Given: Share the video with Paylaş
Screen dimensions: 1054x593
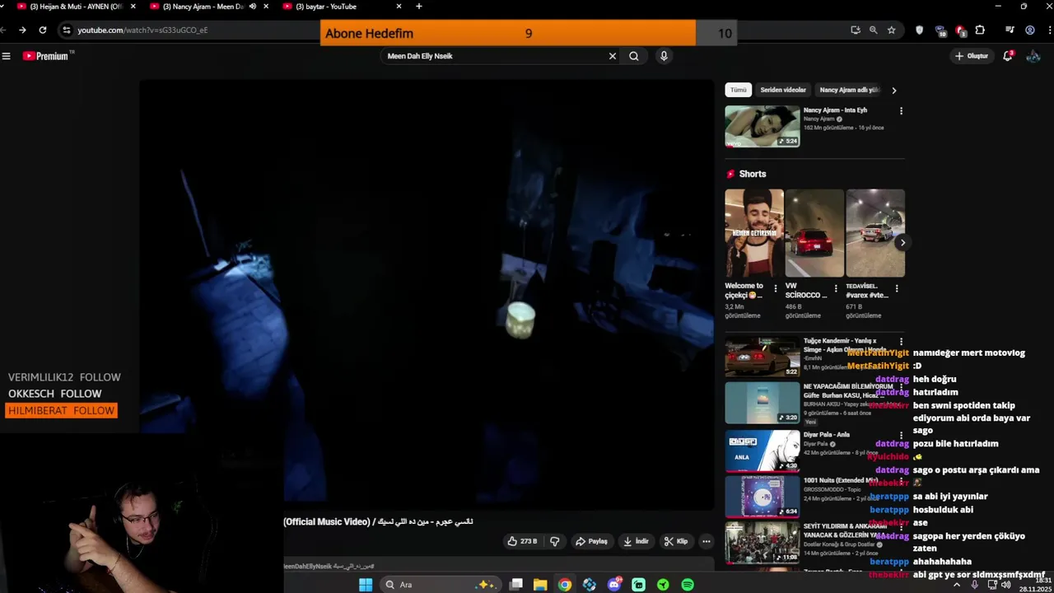Looking at the screenshot, I should [x=591, y=541].
